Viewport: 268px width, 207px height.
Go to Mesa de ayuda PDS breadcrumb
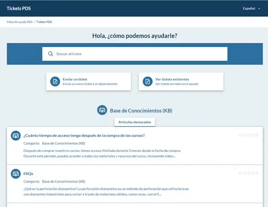pyautogui.click(x=20, y=22)
